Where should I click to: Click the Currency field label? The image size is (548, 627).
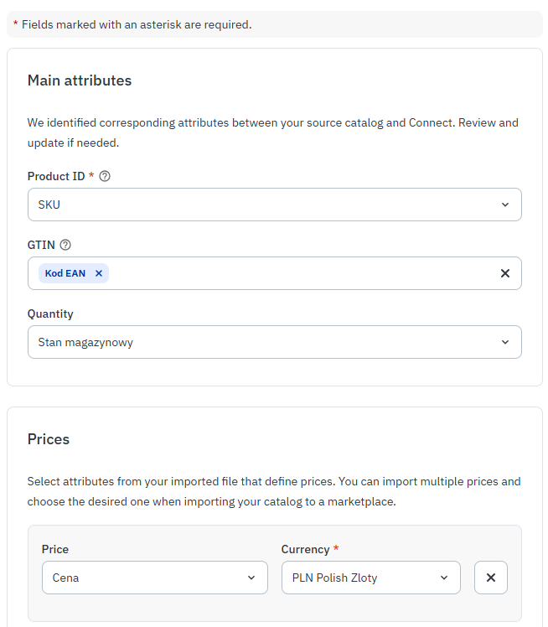click(x=305, y=550)
